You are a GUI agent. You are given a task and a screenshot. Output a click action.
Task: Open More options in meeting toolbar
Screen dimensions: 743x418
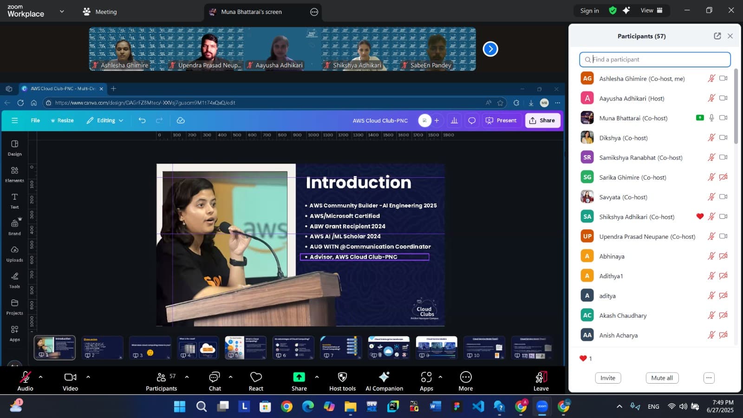465,381
